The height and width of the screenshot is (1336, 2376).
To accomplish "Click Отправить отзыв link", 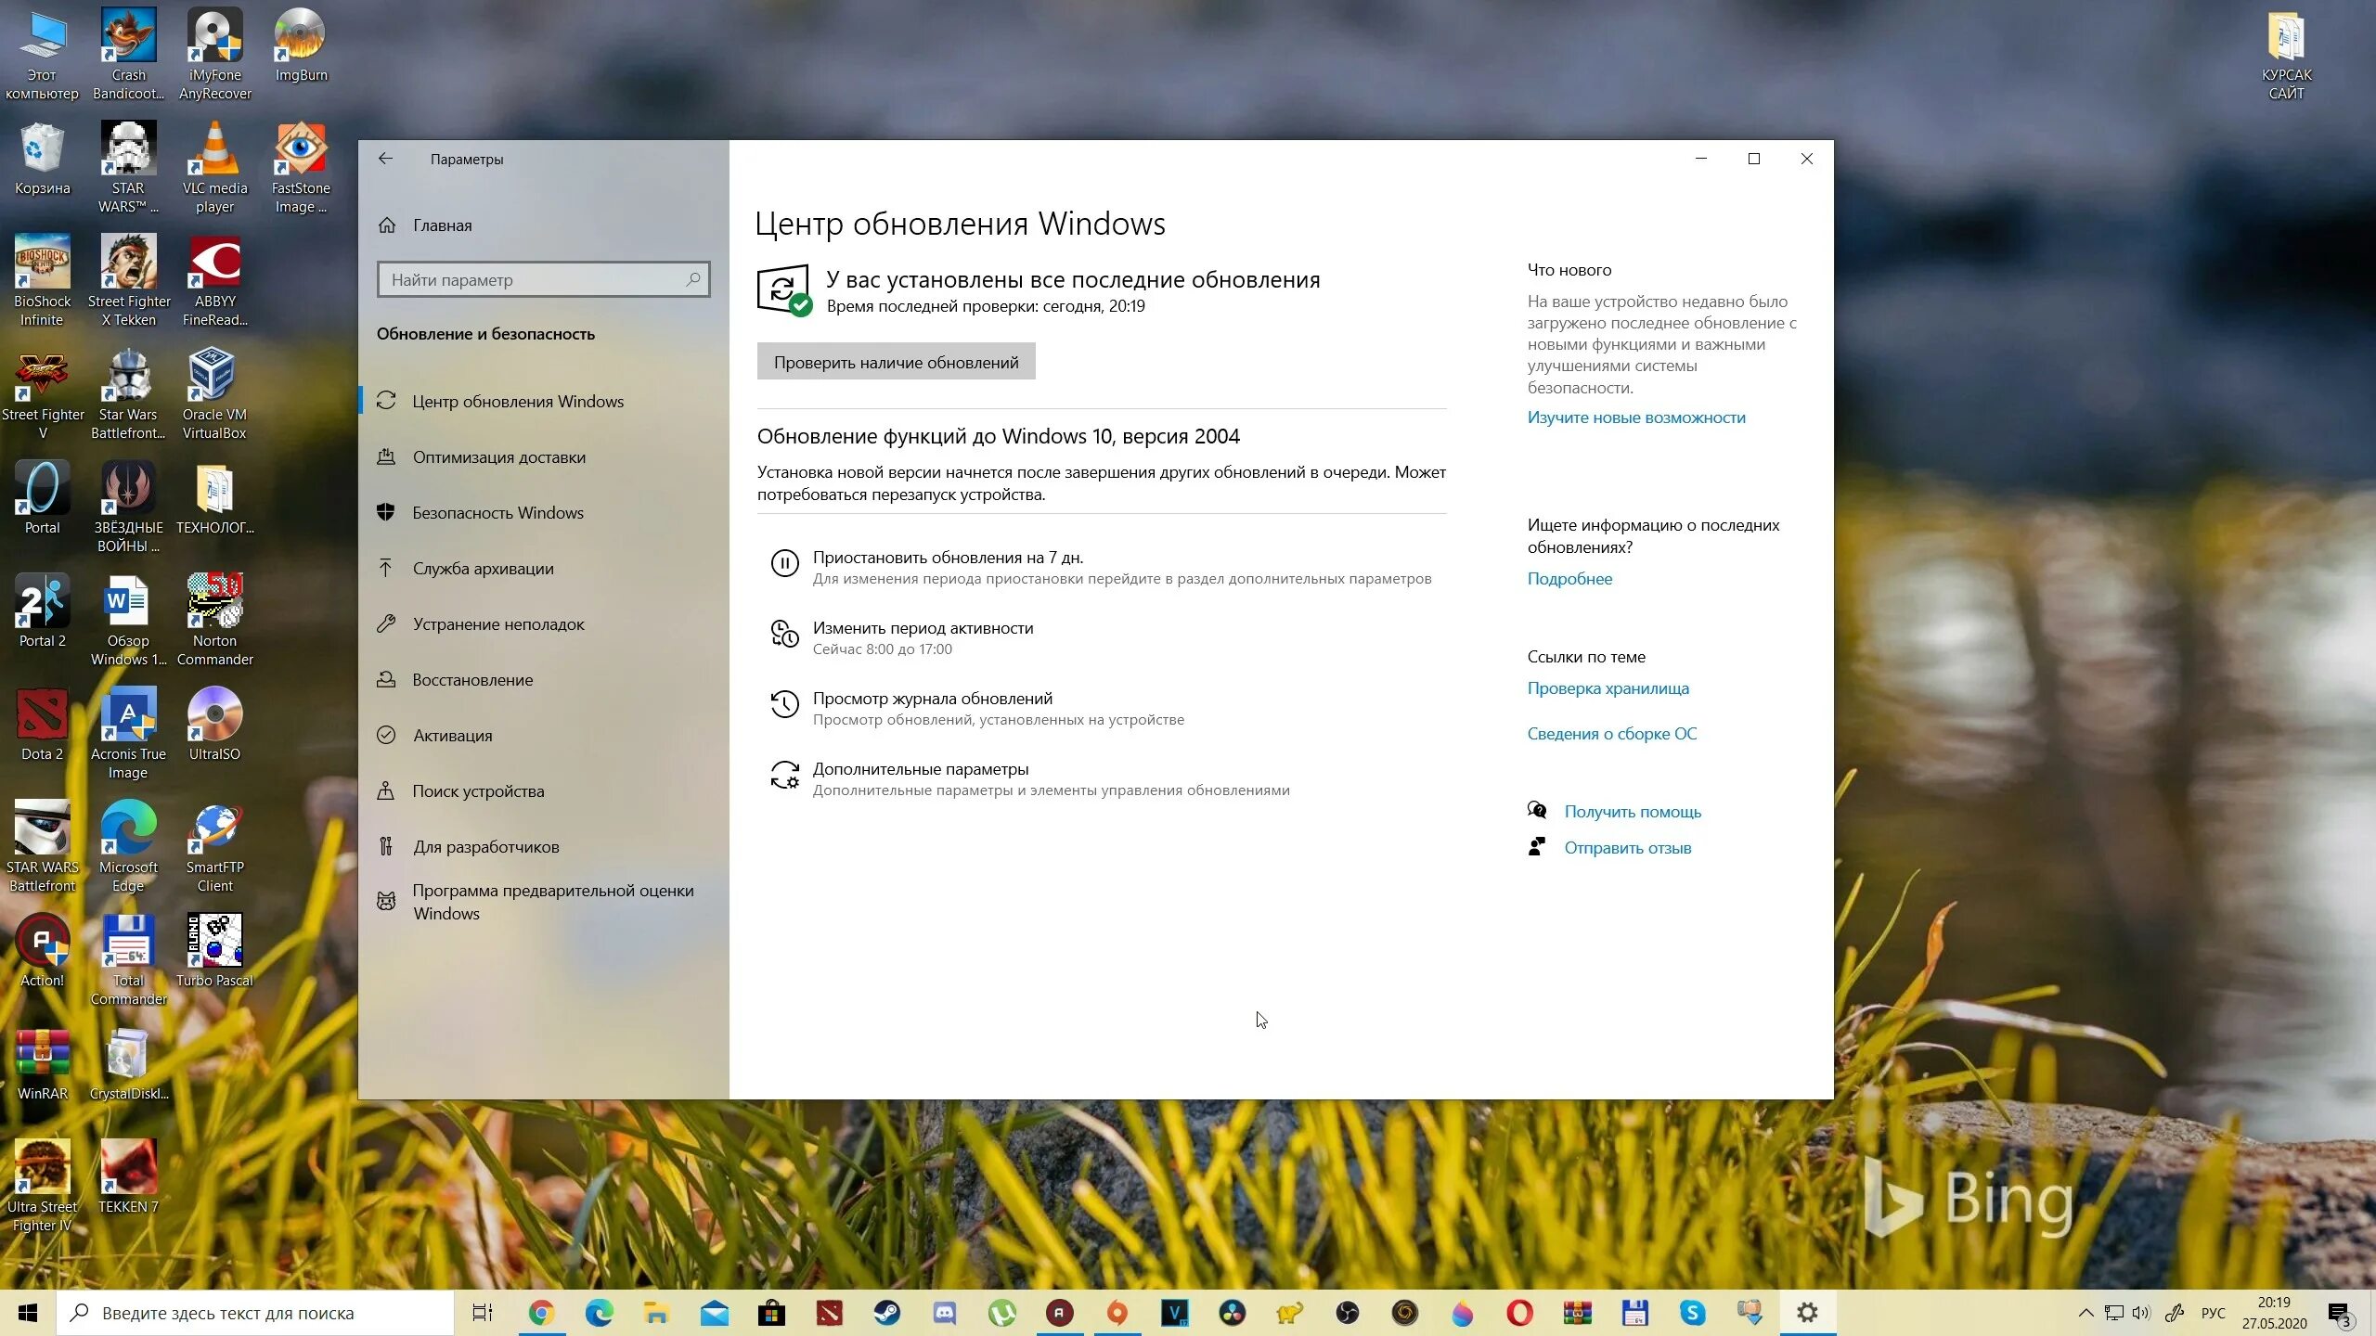I will pos(1627,848).
